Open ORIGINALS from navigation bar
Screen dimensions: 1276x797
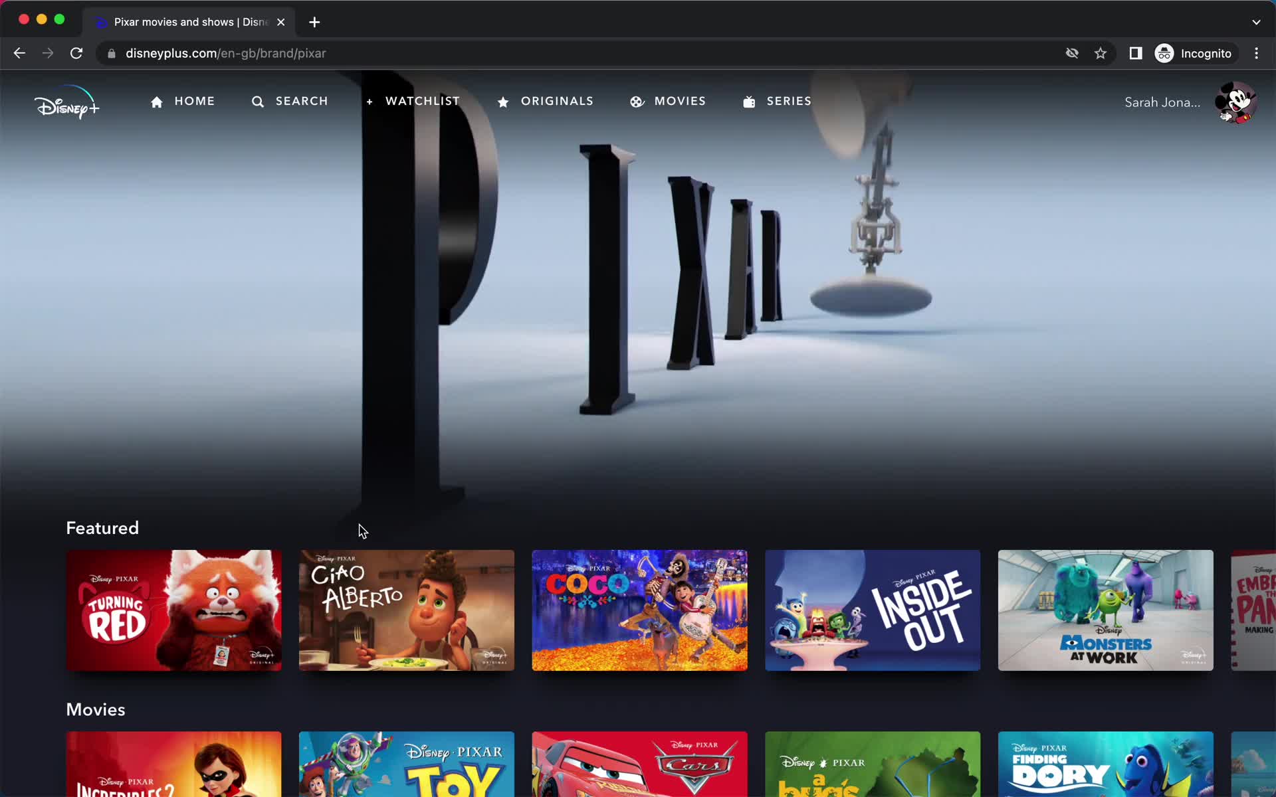coord(557,101)
